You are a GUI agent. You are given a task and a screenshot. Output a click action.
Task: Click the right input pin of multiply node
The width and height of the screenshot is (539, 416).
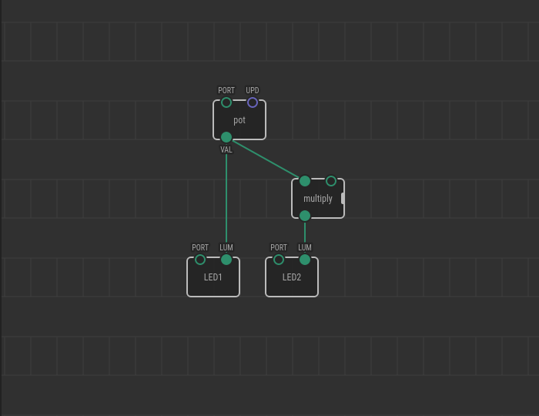click(331, 181)
